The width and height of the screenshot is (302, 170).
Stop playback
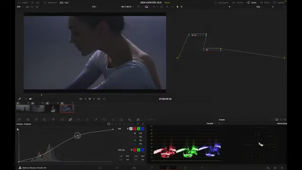(90, 99)
